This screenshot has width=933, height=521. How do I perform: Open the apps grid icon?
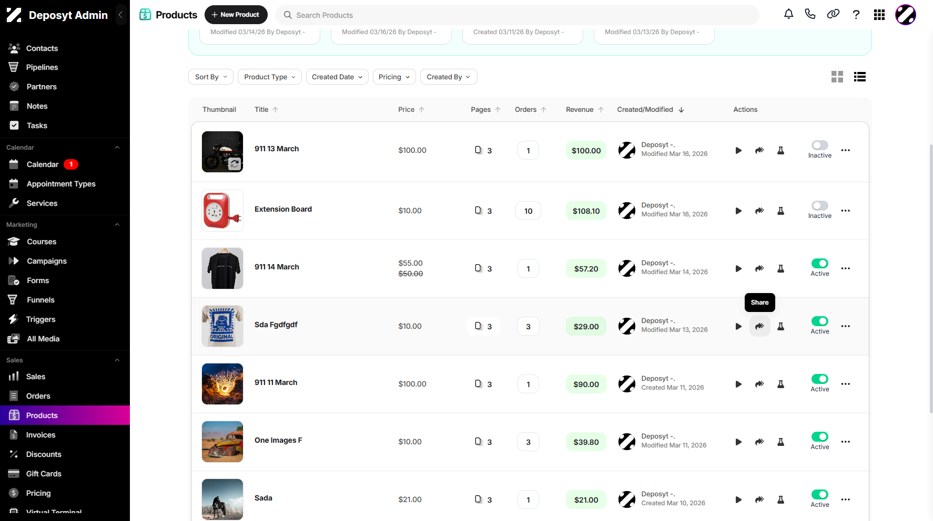coord(879,15)
